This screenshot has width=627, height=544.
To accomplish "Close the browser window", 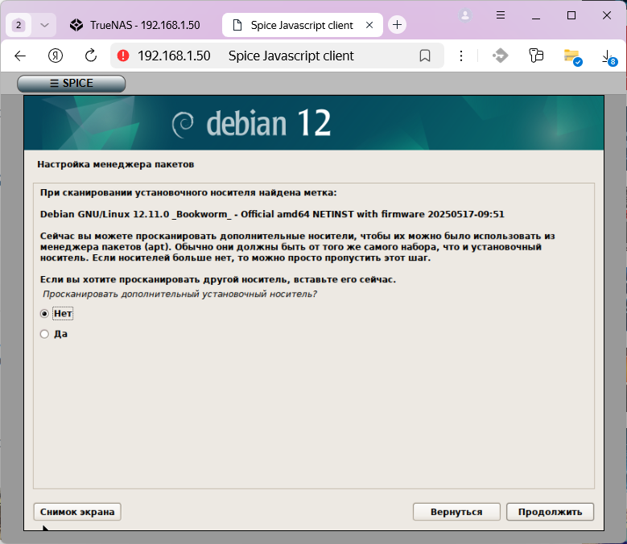I will pyautogui.click(x=607, y=15).
